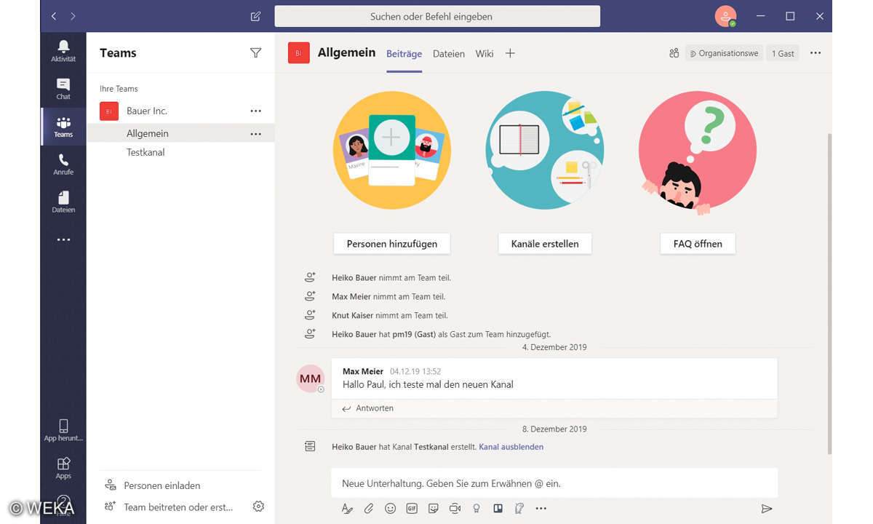This screenshot has width=873, height=524.
Task: Show more compose extensions ellipsis
Action: click(x=541, y=509)
